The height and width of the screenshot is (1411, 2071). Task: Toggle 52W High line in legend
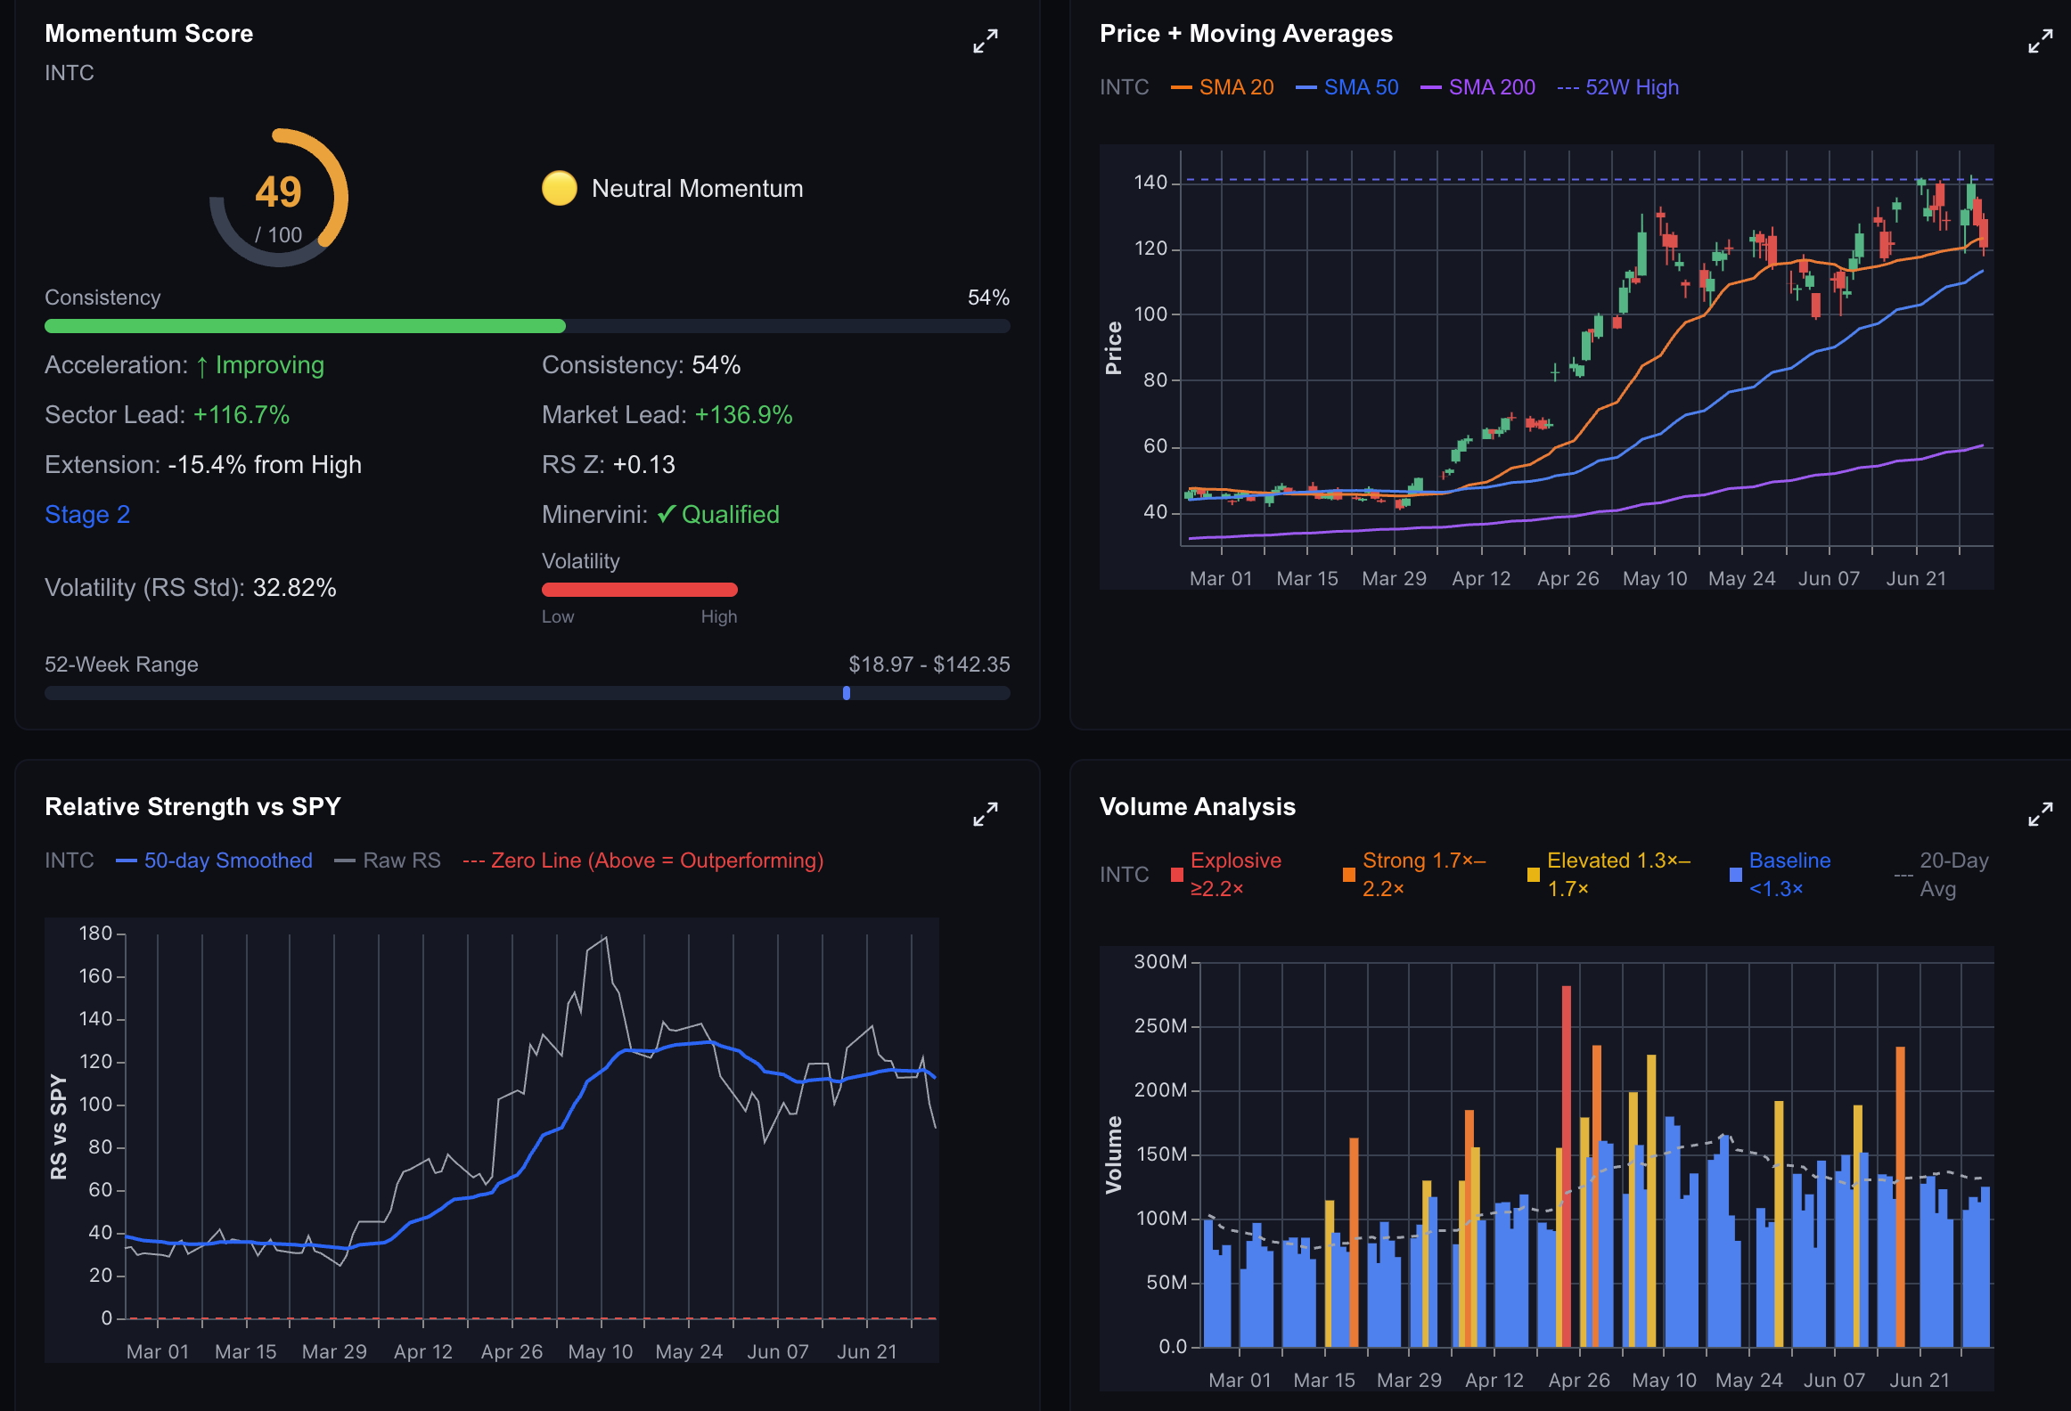click(x=1617, y=87)
